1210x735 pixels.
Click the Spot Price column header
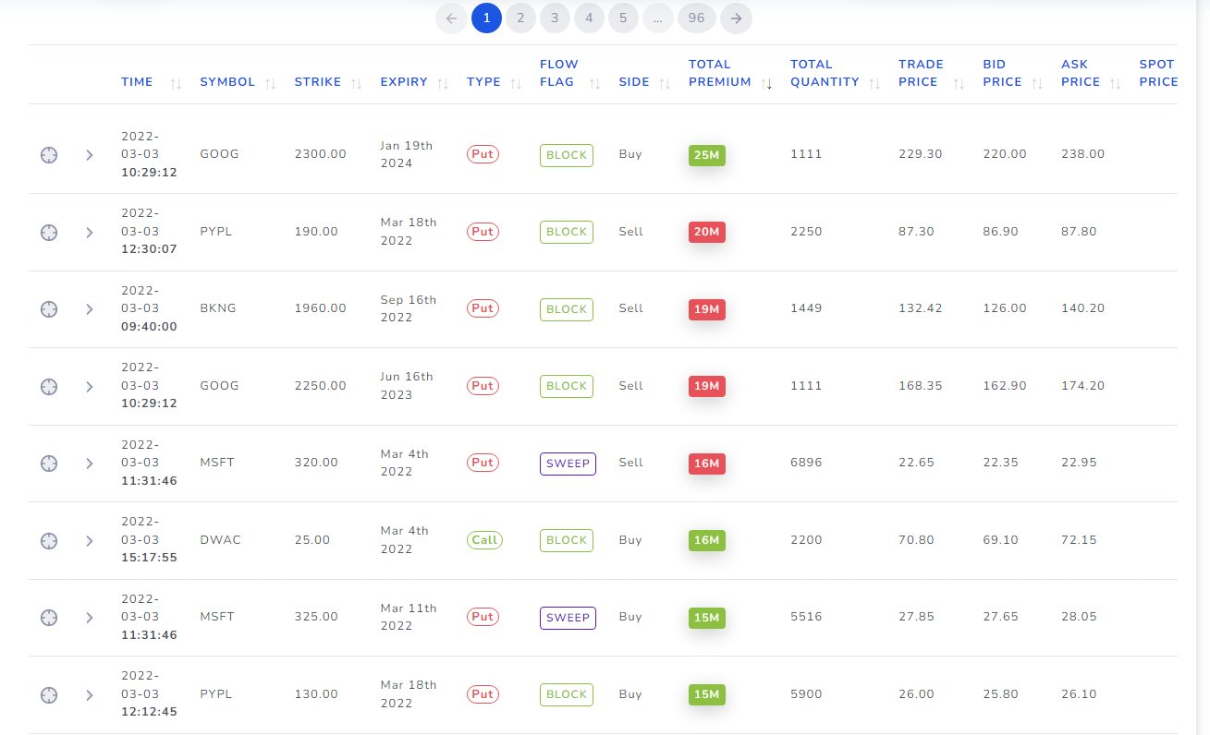[x=1158, y=73]
